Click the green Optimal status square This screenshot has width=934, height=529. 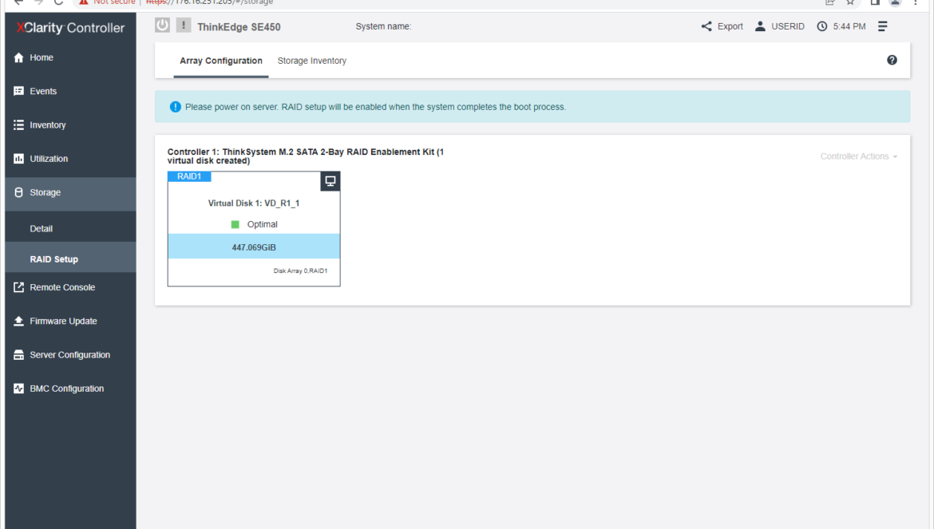[x=235, y=224]
